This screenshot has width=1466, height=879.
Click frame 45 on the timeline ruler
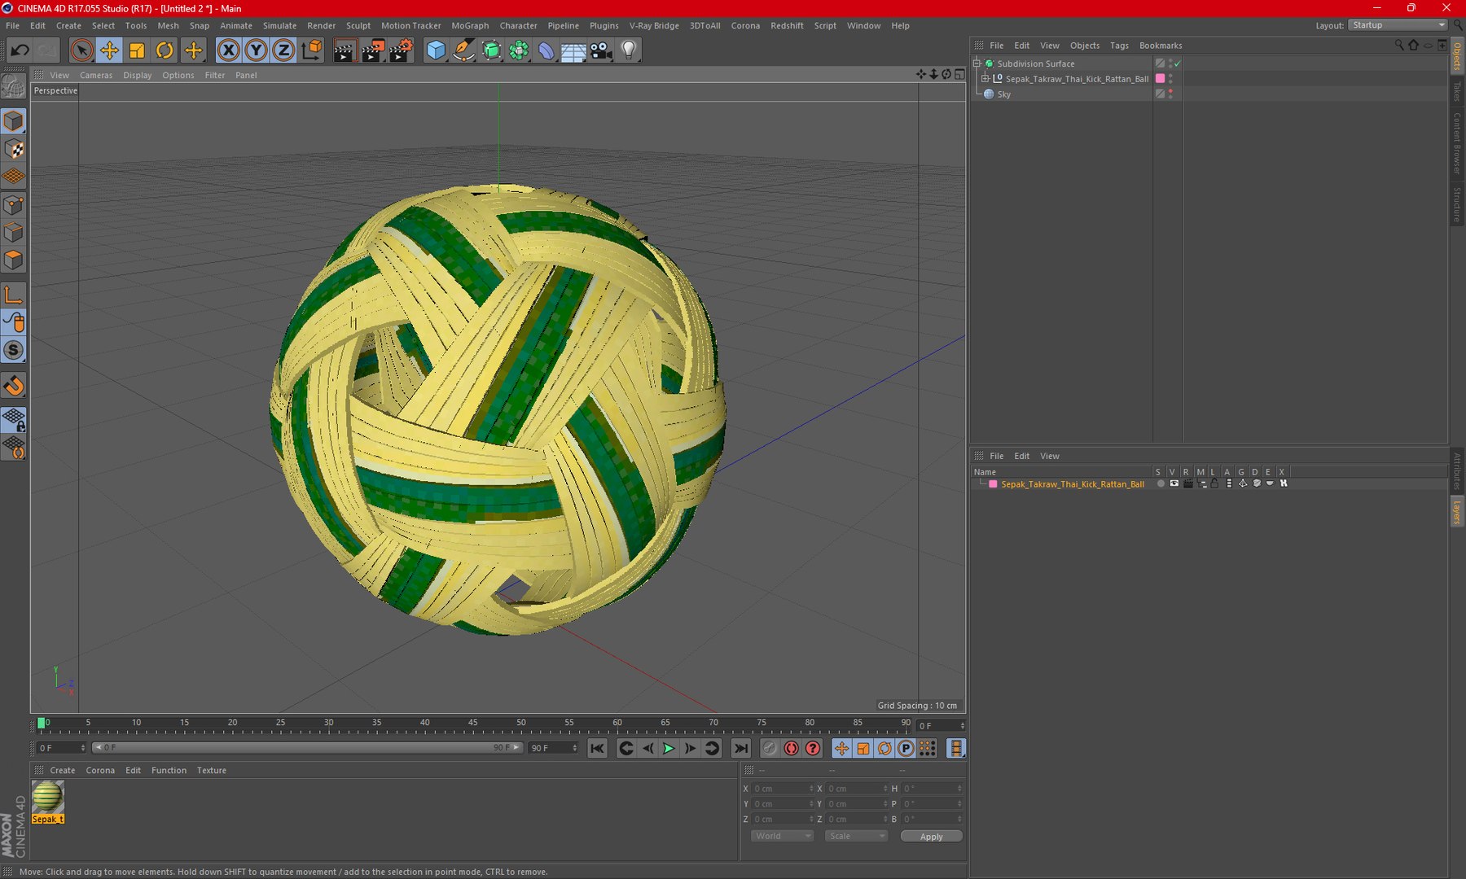point(472,723)
